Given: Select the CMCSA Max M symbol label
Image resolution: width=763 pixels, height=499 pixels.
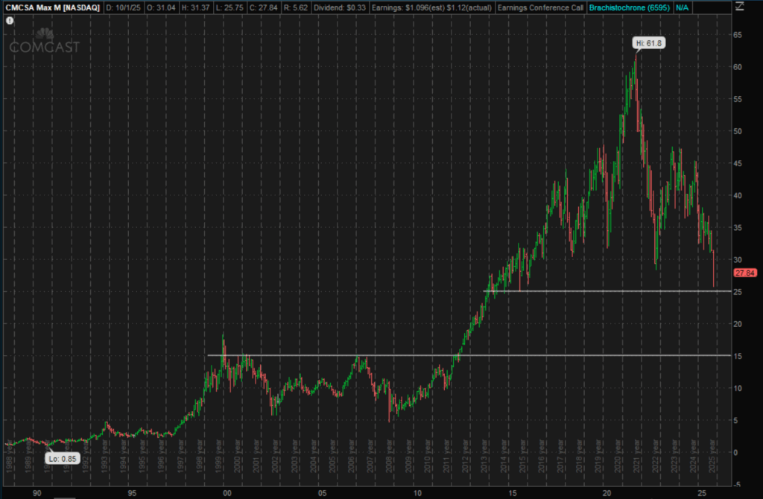Looking at the screenshot, I should [x=51, y=7].
